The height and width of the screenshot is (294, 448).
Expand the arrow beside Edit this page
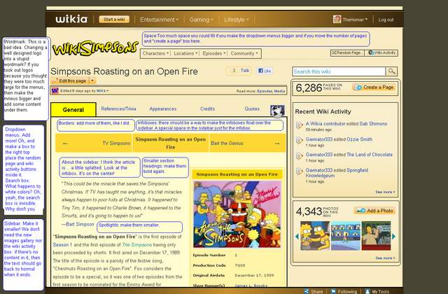click(x=92, y=81)
